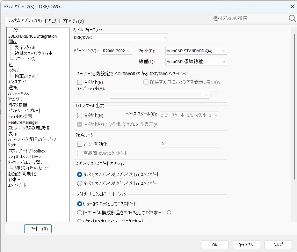This screenshot has width=297, height=252.
Task: Select バックアップ/復旧/バージョン tree item
Action: pyautogui.click(x=32, y=139)
